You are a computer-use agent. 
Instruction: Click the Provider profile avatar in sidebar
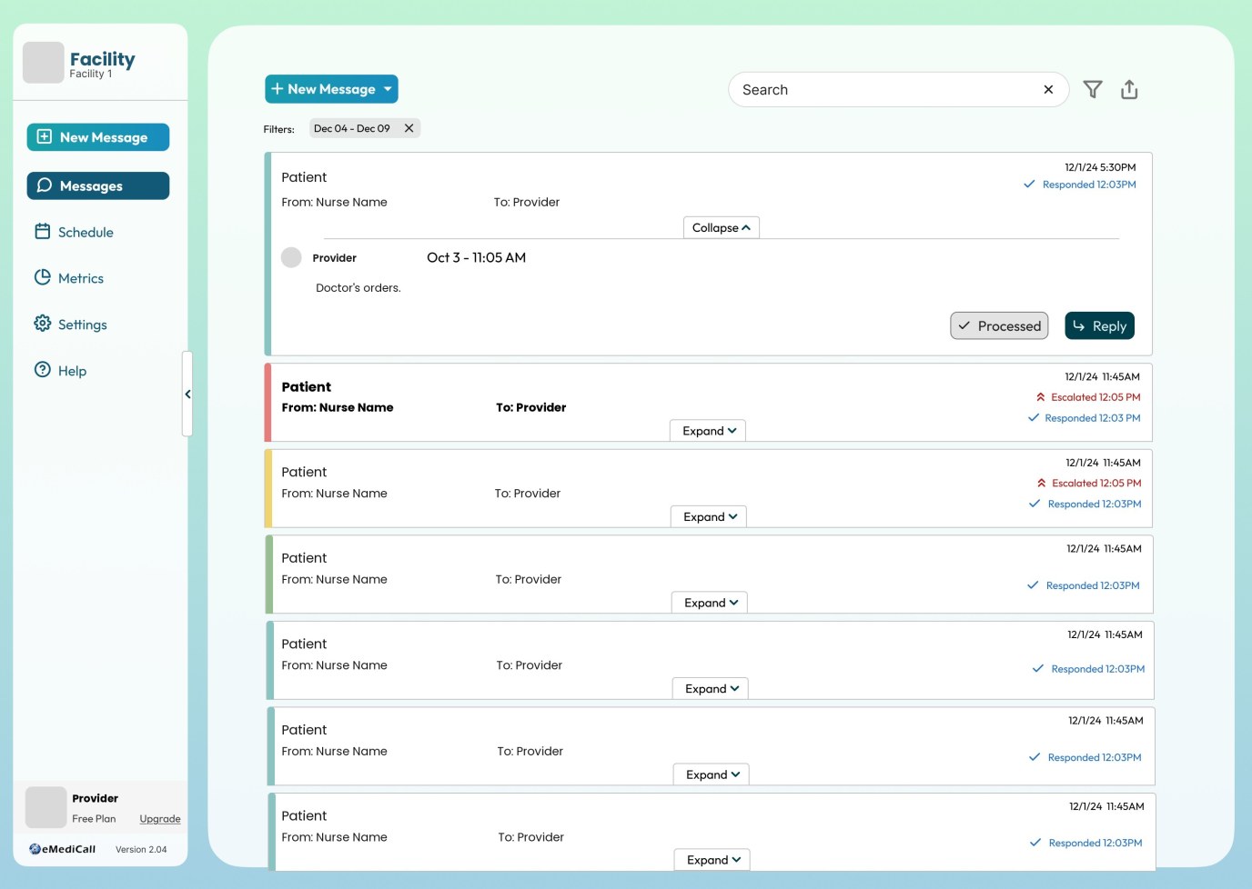(45, 807)
